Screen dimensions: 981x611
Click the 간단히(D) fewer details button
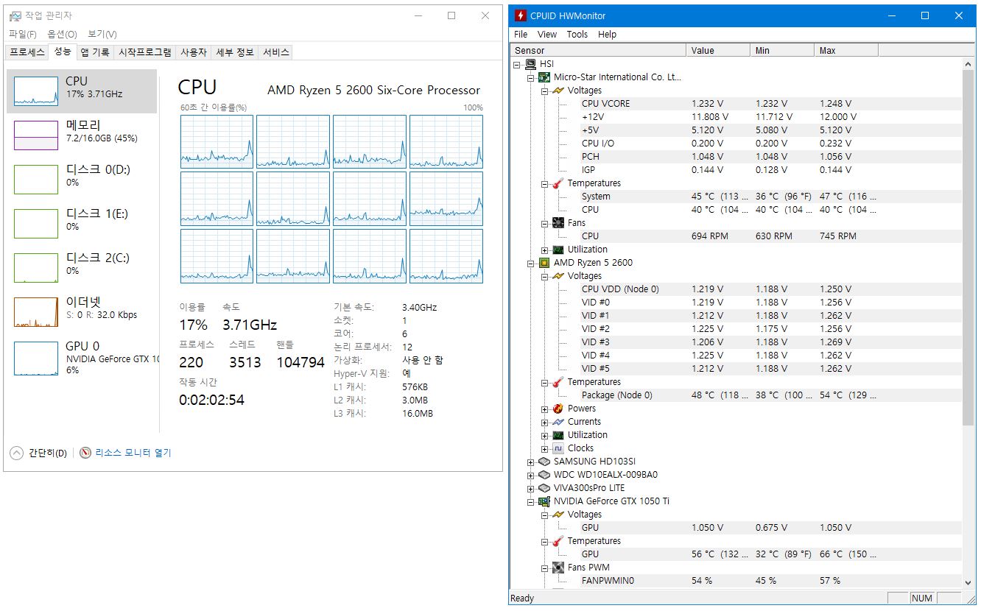click(x=38, y=453)
